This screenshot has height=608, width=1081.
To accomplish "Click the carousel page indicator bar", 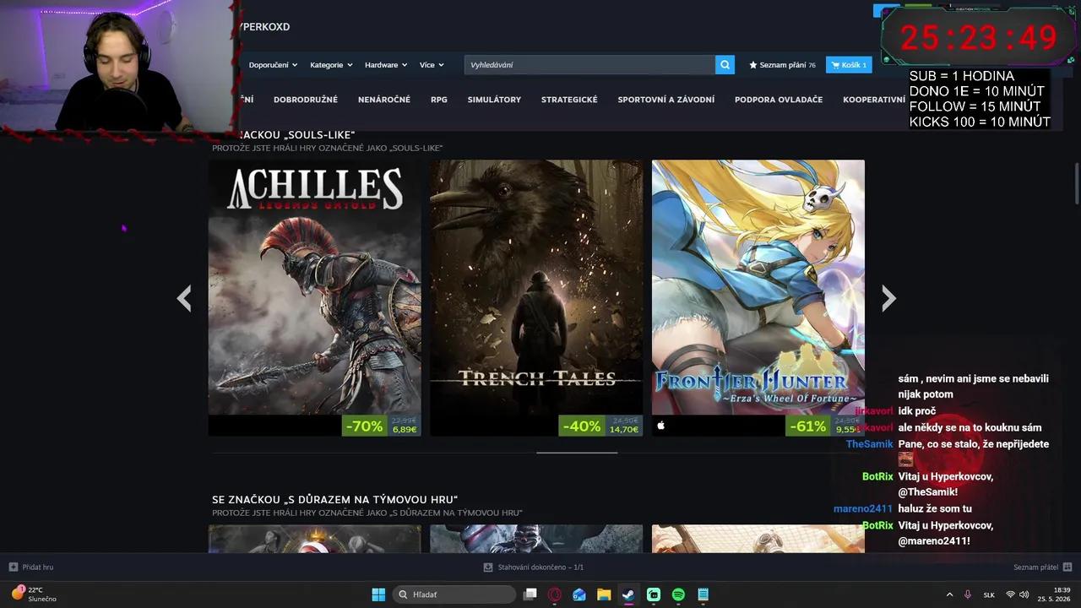I will [577, 453].
